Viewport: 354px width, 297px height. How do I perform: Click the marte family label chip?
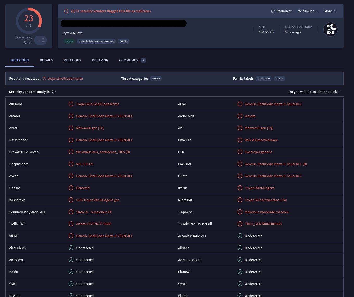tap(280, 78)
